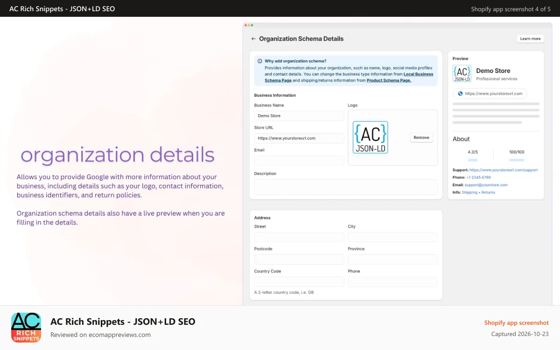
Task: Click the About heading in preview
Action: point(461,139)
